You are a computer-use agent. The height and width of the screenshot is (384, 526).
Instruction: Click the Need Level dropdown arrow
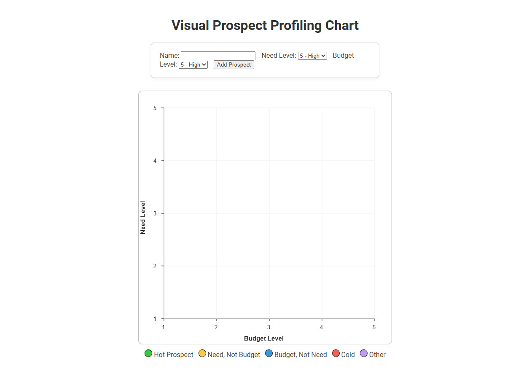click(324, 56)
